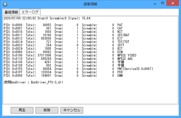Click the PID 0x0100 MPEG2 VIDEO row
The height and width of the screenshot is (118, 181).
tap(70, 55)
